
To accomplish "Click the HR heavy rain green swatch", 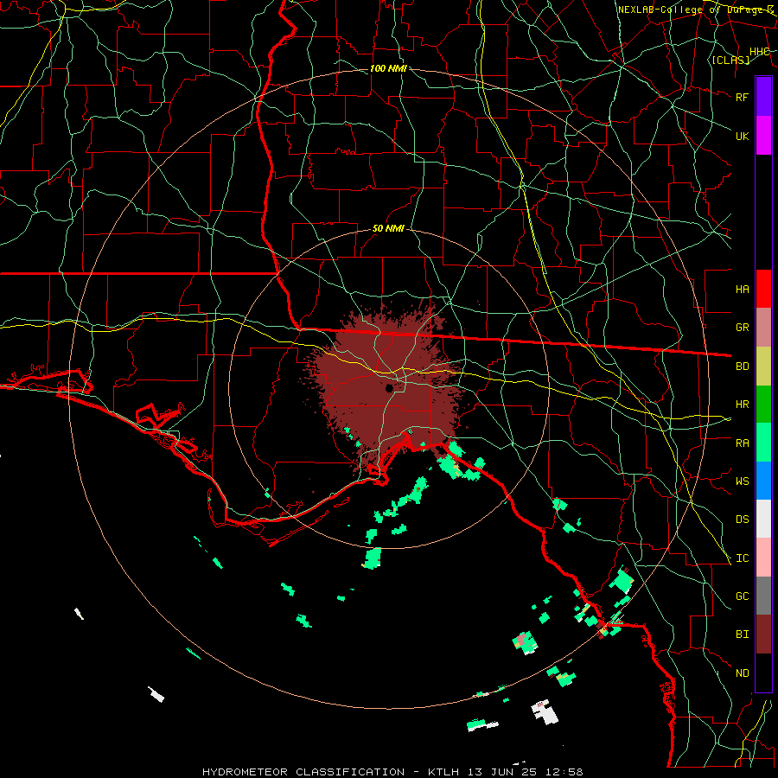I will [763, 405].
